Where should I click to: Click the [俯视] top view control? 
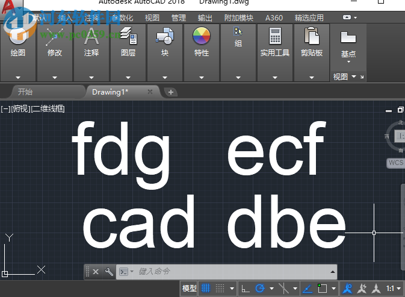(21, 109)
